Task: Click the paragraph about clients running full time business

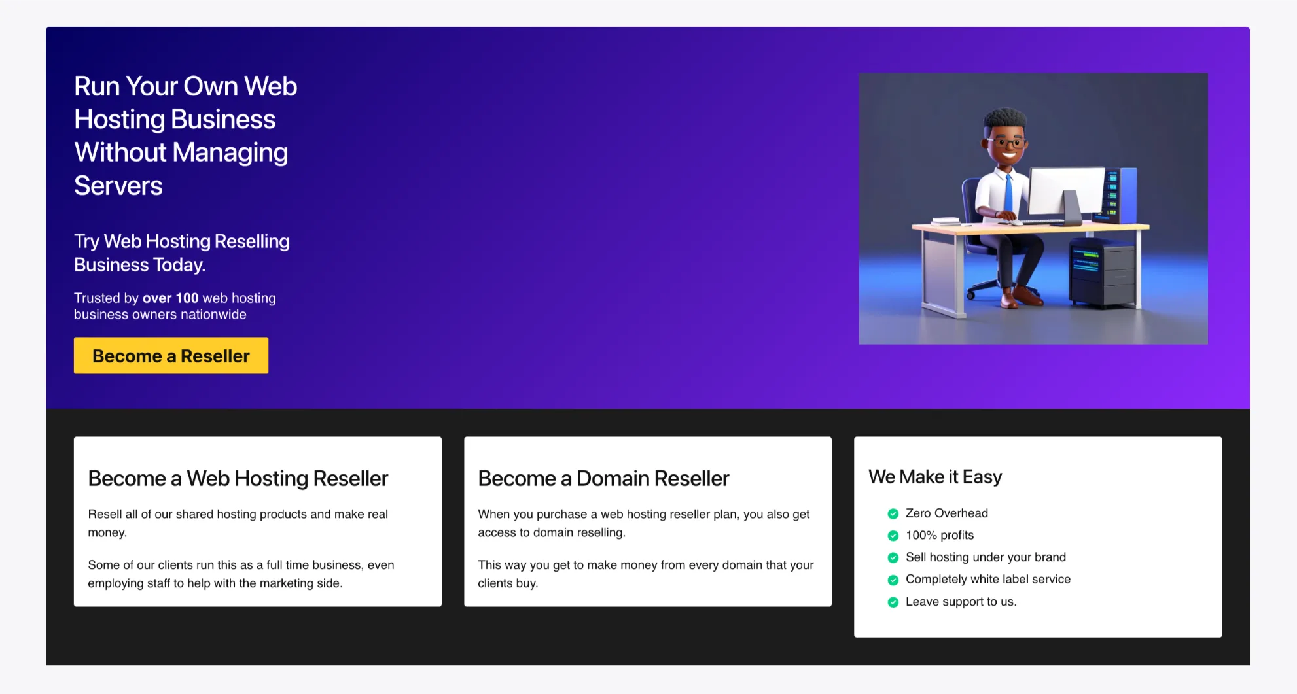Action: (x=241, y=574)
